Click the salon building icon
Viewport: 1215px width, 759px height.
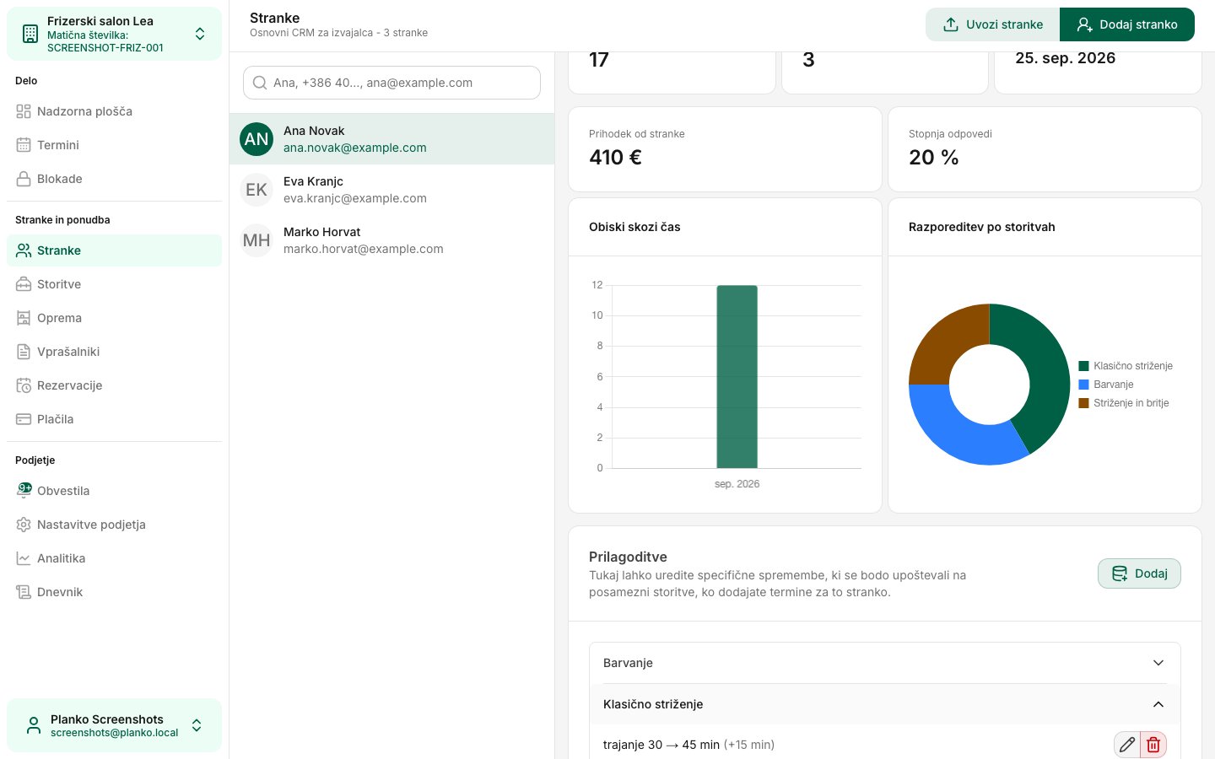click(30, 34)
